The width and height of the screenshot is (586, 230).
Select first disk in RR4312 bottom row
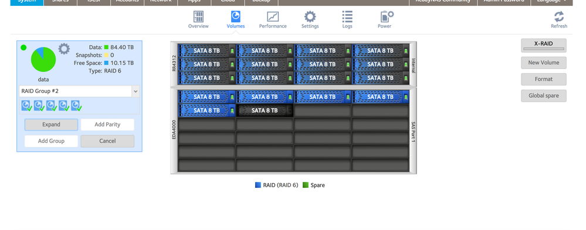coord(206,78)
